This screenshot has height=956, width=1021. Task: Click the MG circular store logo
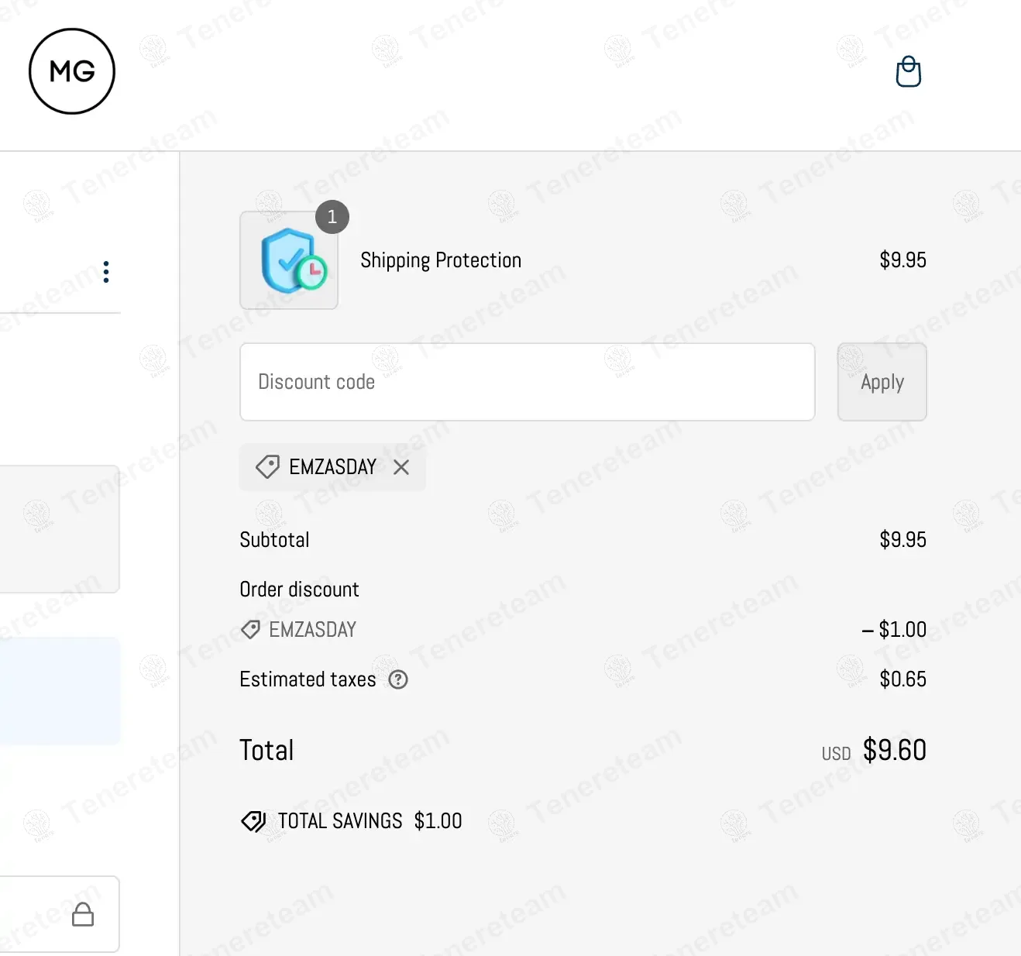[72, 71]
